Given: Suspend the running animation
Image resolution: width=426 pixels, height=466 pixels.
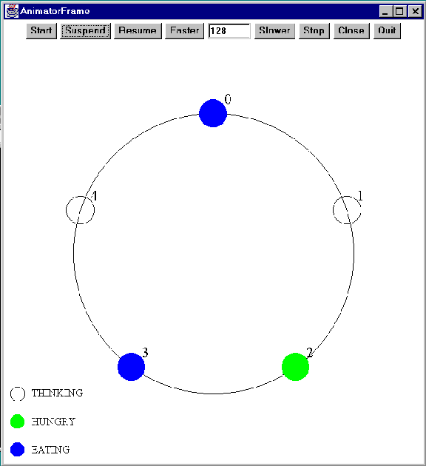Looking at the screenshot, I should point(85,31).
